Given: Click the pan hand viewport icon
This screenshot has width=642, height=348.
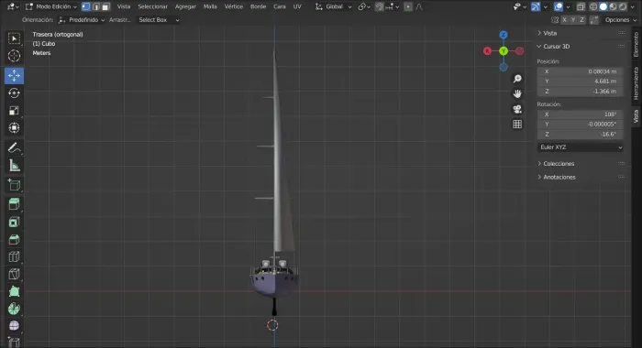Looking at the screenshot, I should (517, 93).
